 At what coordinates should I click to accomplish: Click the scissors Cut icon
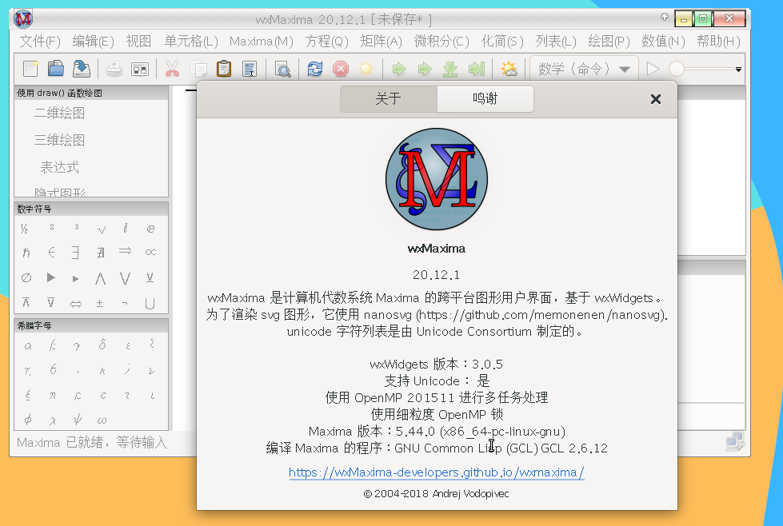pos(172,69)
